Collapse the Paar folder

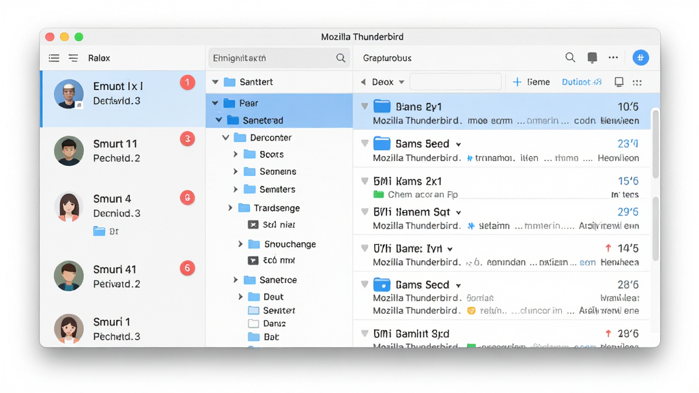(215, 103)
